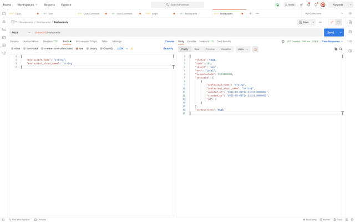Open the Save Response dropdown

tap(332, 42)
